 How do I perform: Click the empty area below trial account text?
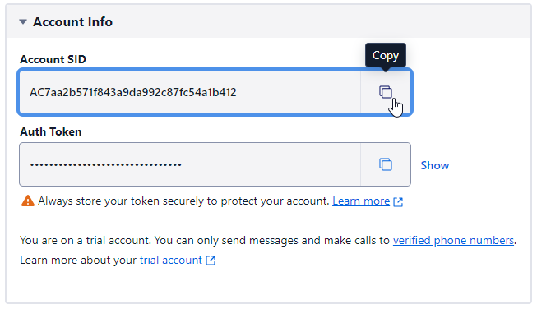(x=268, y=286)
